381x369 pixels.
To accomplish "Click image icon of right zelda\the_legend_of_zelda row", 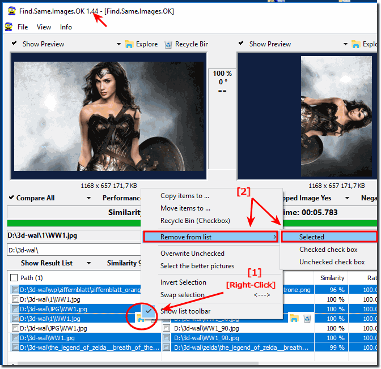I will click(x=166, y=347).
